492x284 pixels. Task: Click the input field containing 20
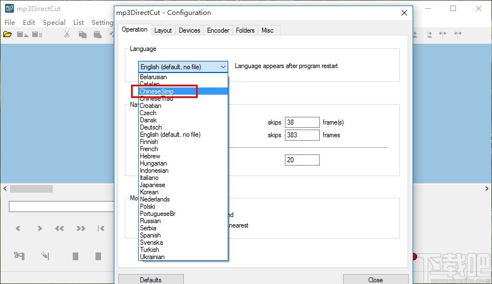tap(302, 160)
